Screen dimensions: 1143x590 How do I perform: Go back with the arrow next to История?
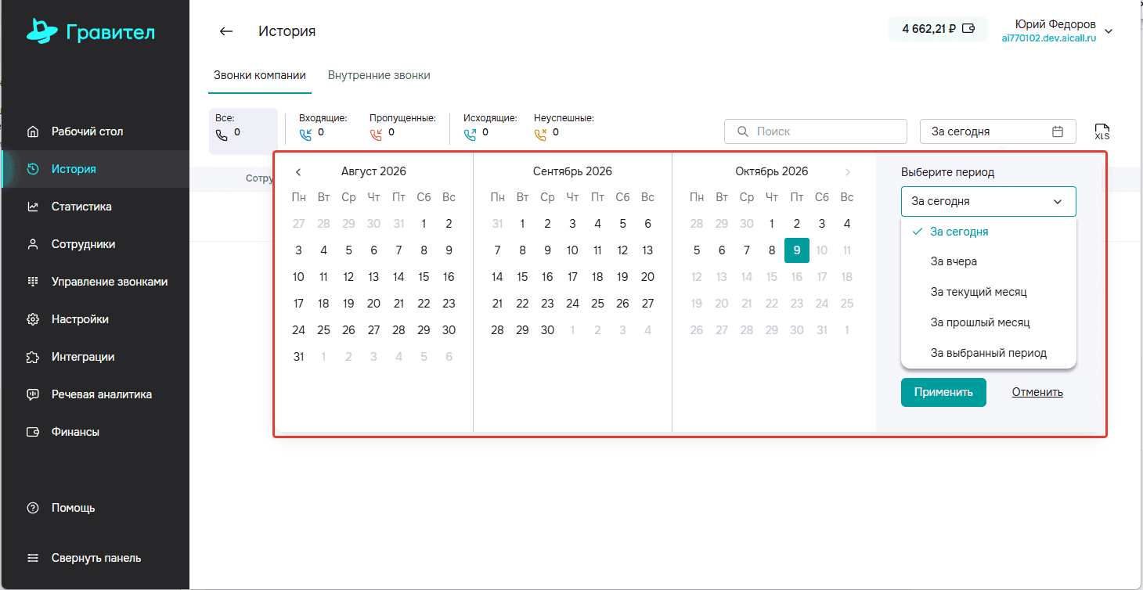pyautogui.click(x=226, y=31)
